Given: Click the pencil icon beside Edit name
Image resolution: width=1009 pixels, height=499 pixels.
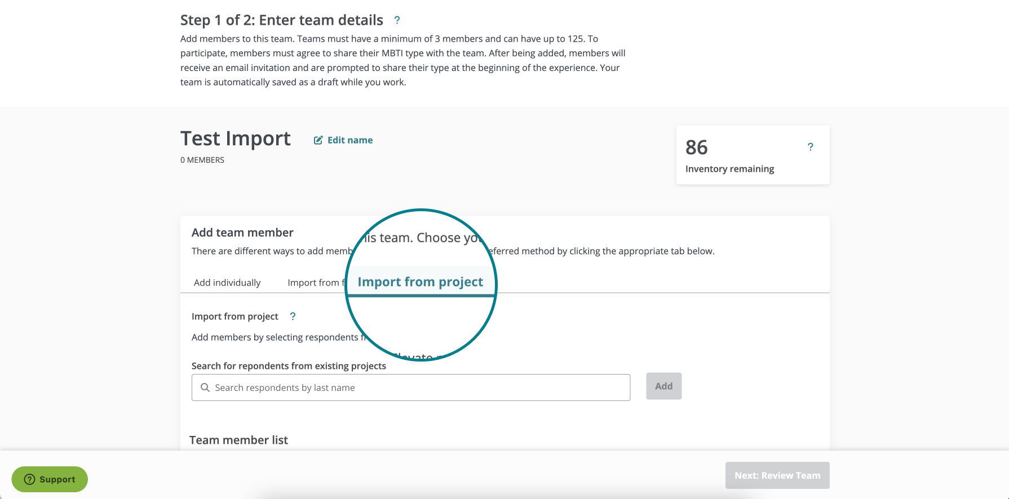Looking at the screenshot, I should point(318,140).
